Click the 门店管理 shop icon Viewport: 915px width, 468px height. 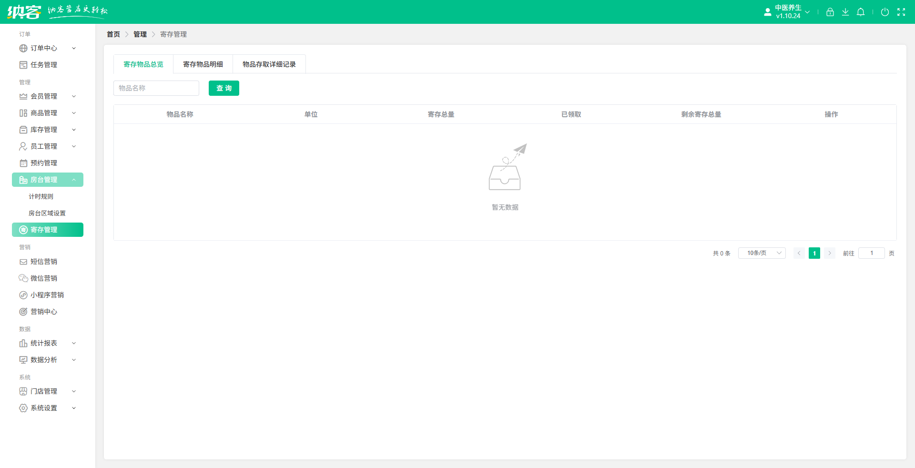(x=23, y=391)
